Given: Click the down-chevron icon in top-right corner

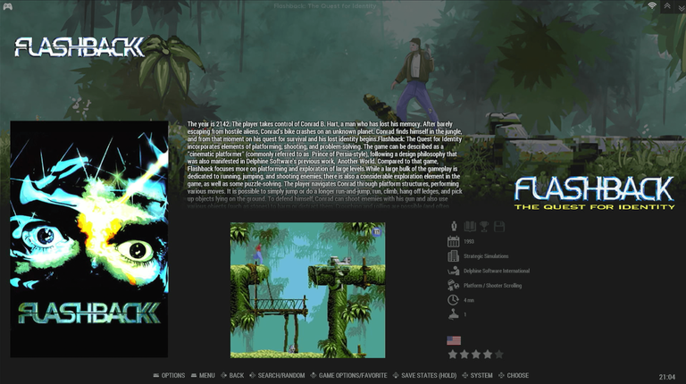Looking at the screenshot, I should 682,8.
